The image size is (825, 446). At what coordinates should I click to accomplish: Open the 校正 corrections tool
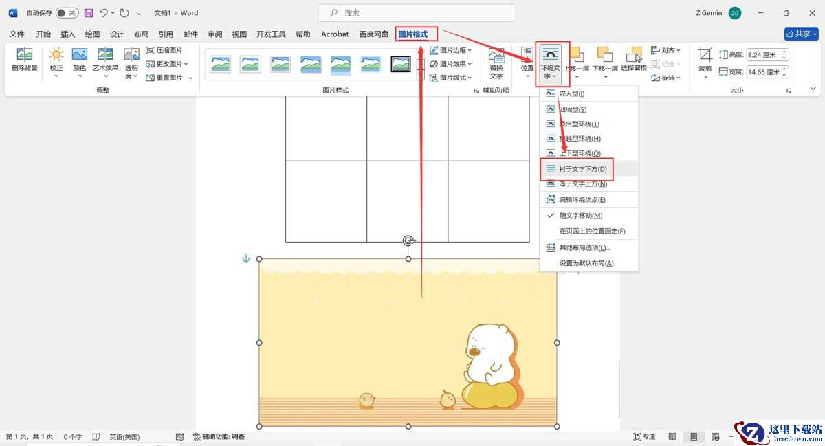point(56,63)
